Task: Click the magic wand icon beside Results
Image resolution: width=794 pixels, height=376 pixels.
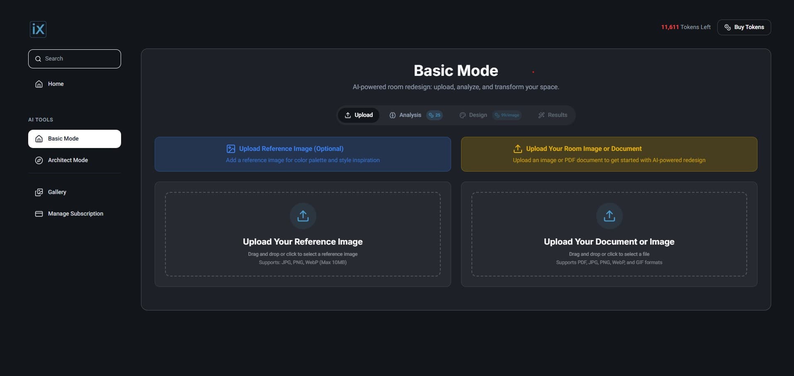Action: [541, 115]
